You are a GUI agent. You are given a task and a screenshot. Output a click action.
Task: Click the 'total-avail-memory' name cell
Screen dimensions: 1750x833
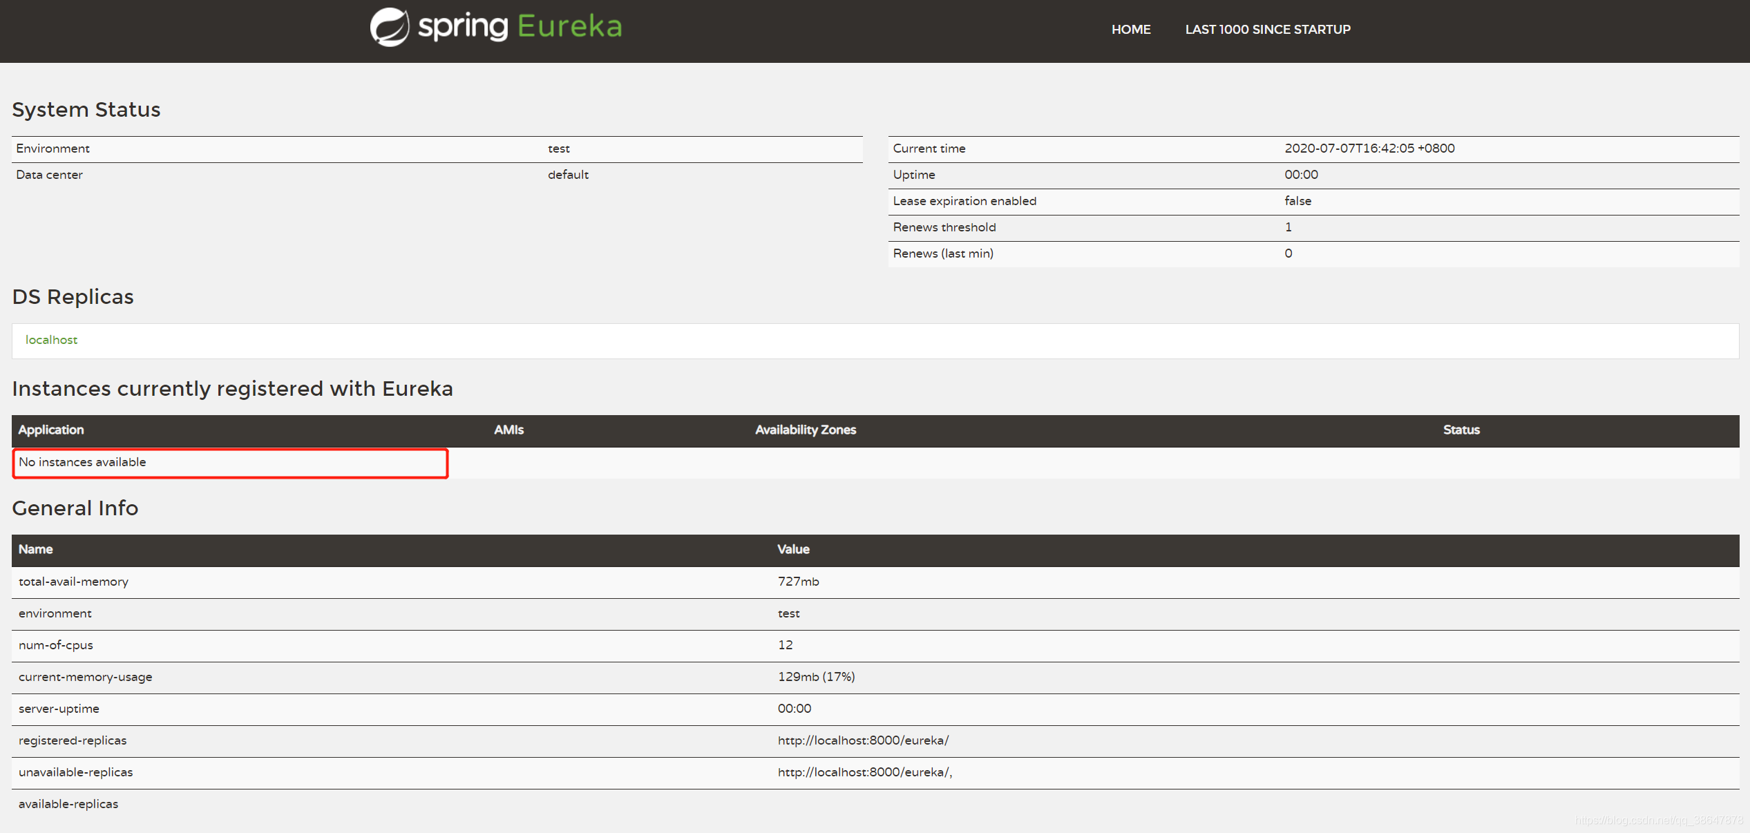click(x=73, y=582)
